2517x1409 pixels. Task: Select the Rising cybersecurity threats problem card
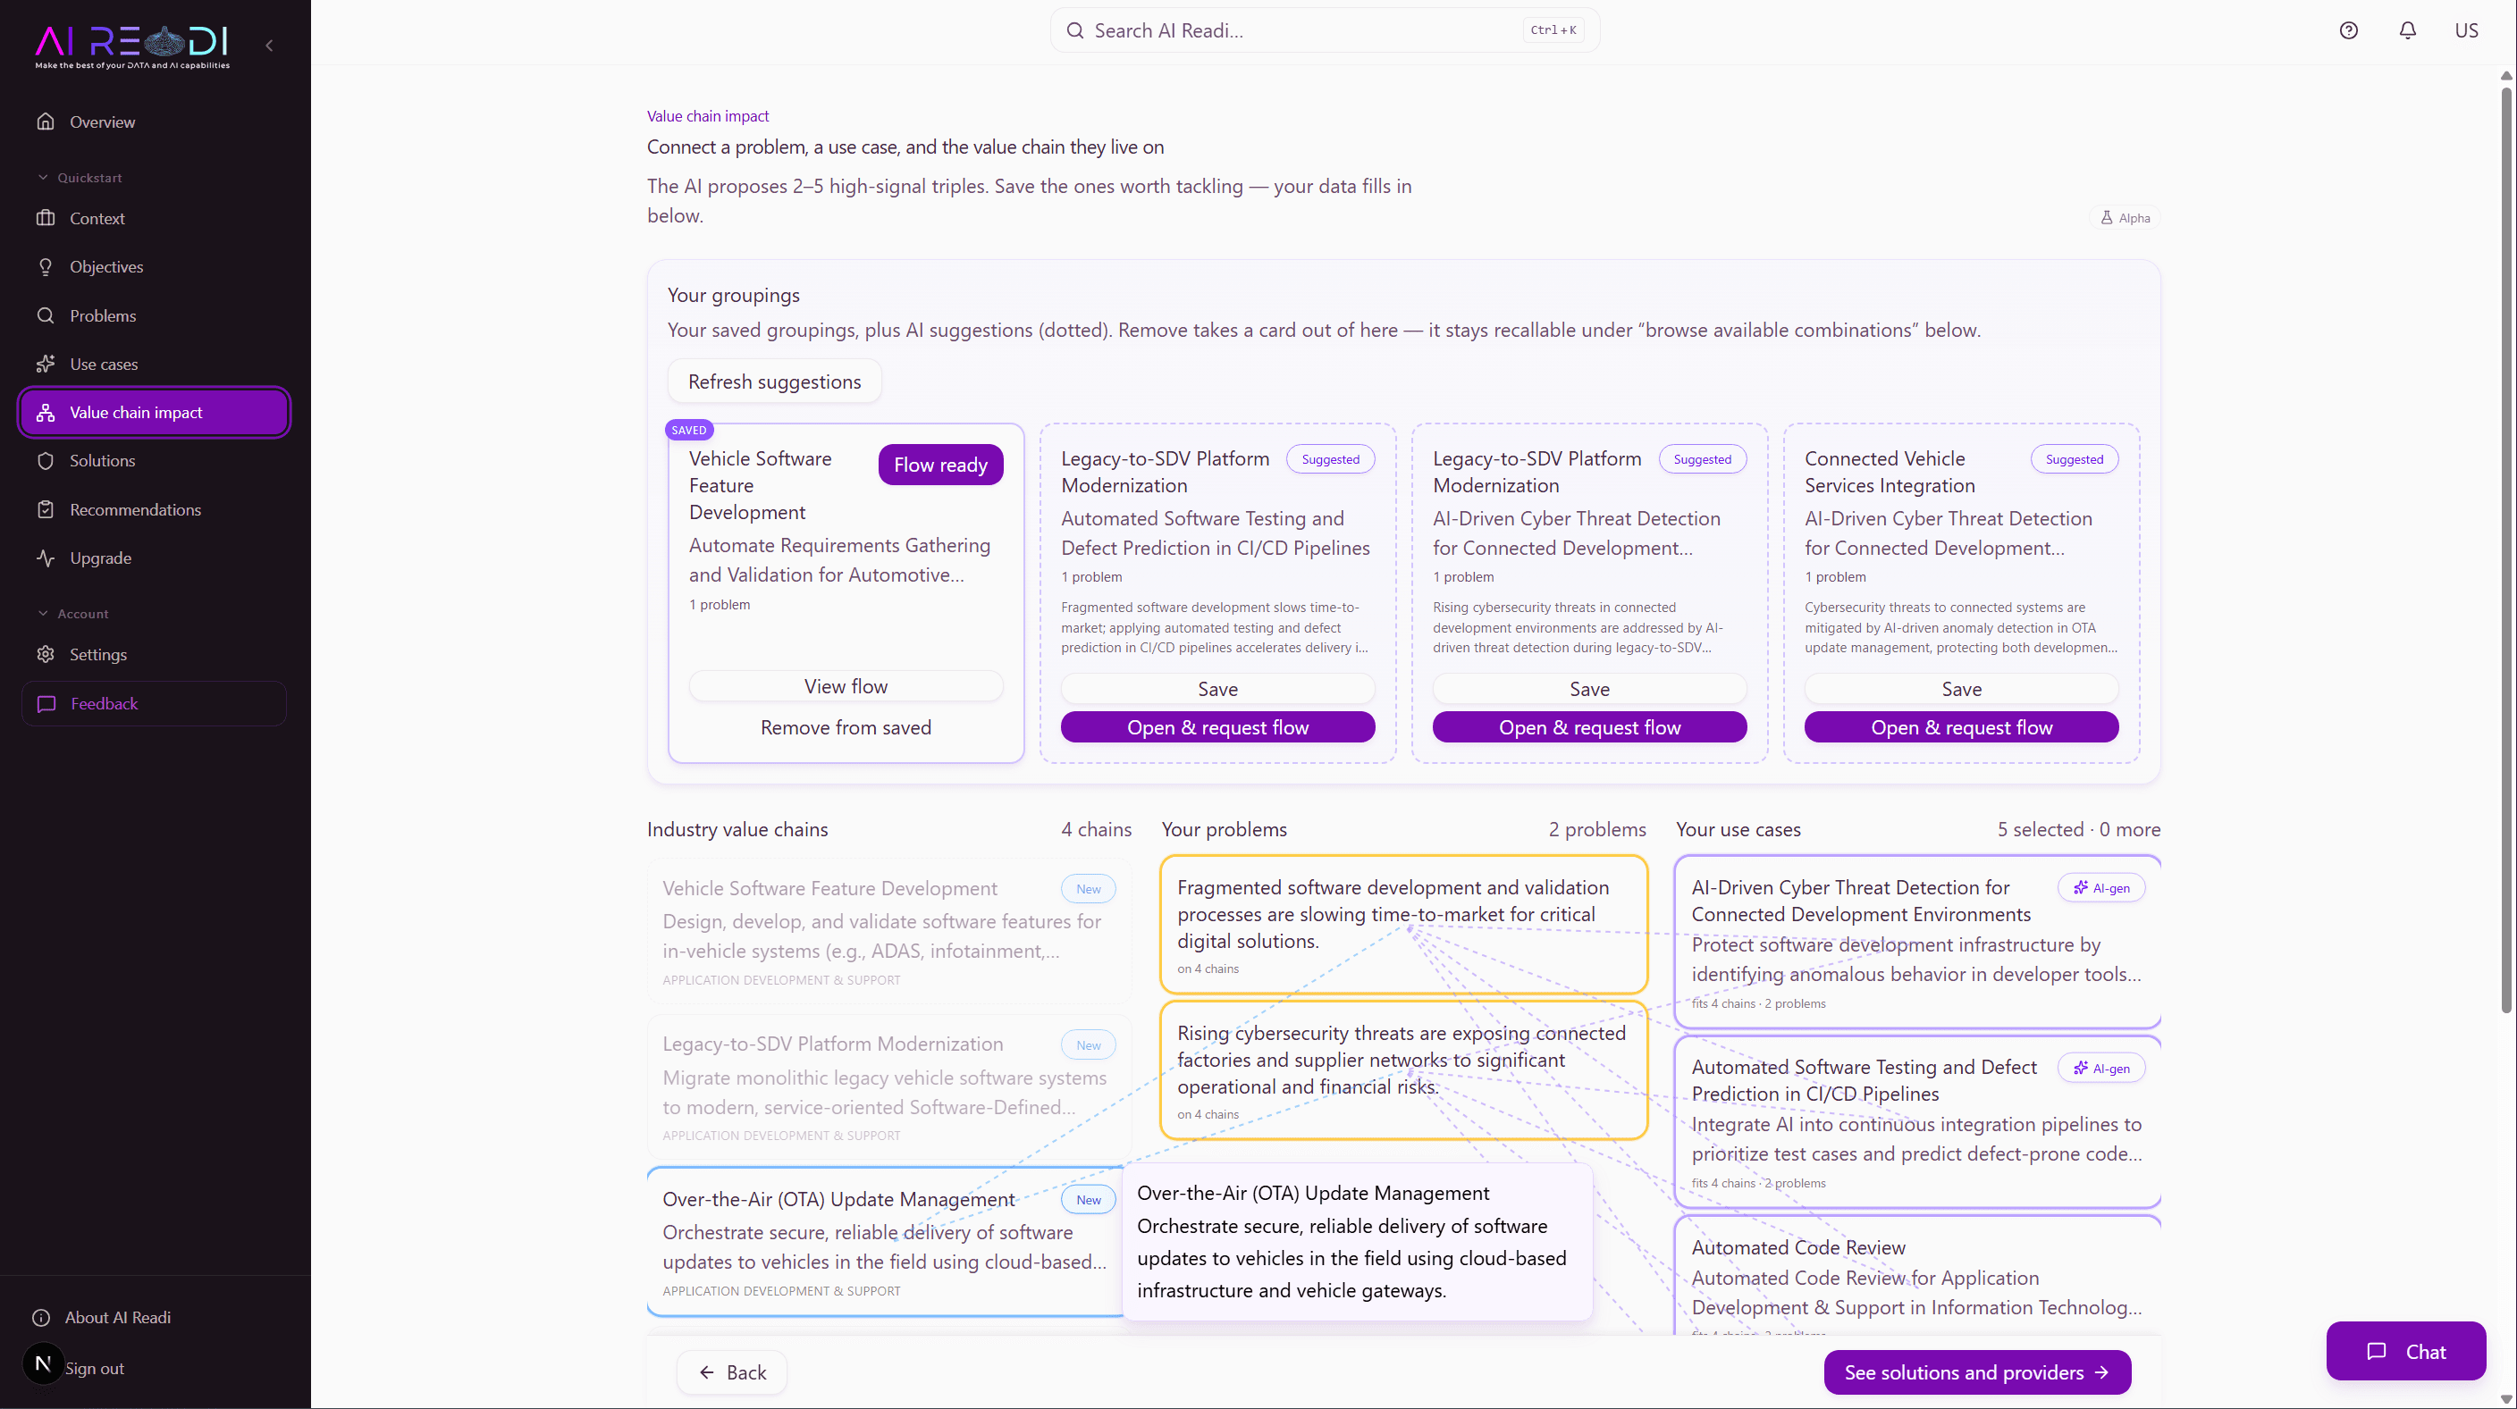[1403, 1070]
